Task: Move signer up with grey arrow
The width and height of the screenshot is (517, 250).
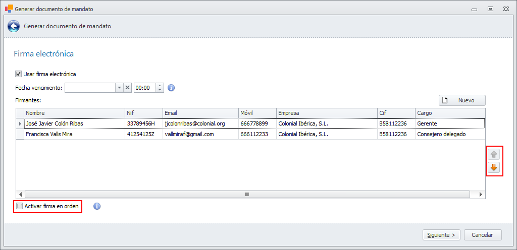Action: coord(494,154)
